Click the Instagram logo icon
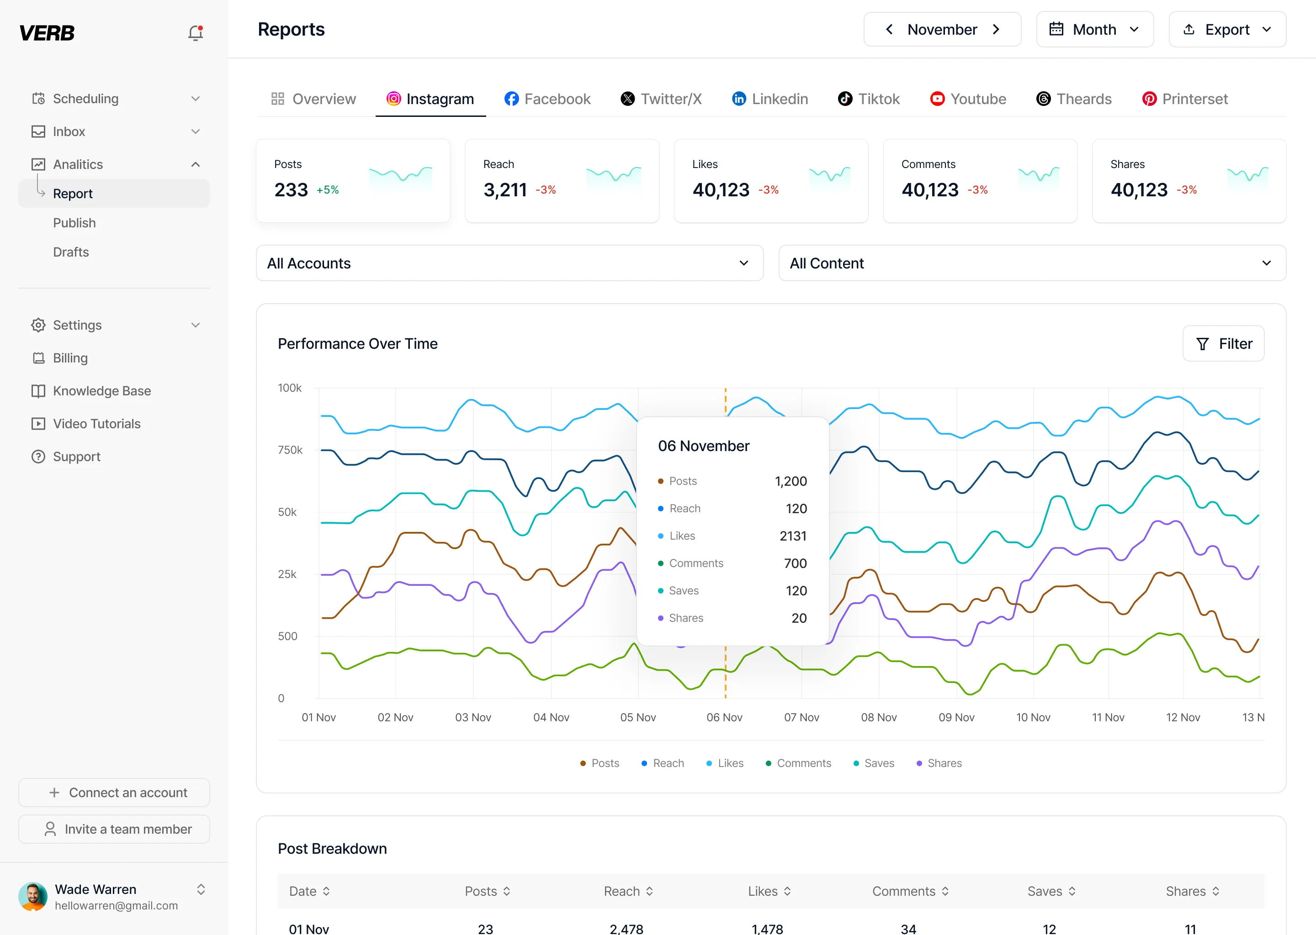 pos(393,99)
